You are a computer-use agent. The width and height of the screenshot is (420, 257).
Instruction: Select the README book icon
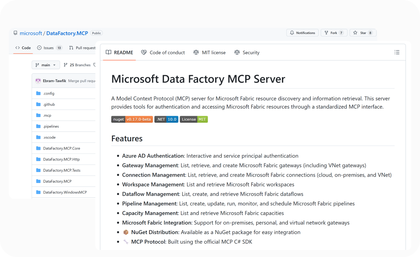coord(108,52)
